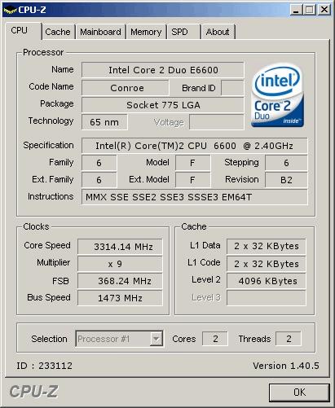
Task: Select the CPU tab
Action: click(x=23, y=30)
